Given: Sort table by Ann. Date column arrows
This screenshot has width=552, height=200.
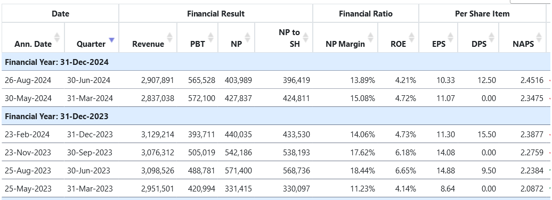Looking at the screenshot, I should point(56,37).
